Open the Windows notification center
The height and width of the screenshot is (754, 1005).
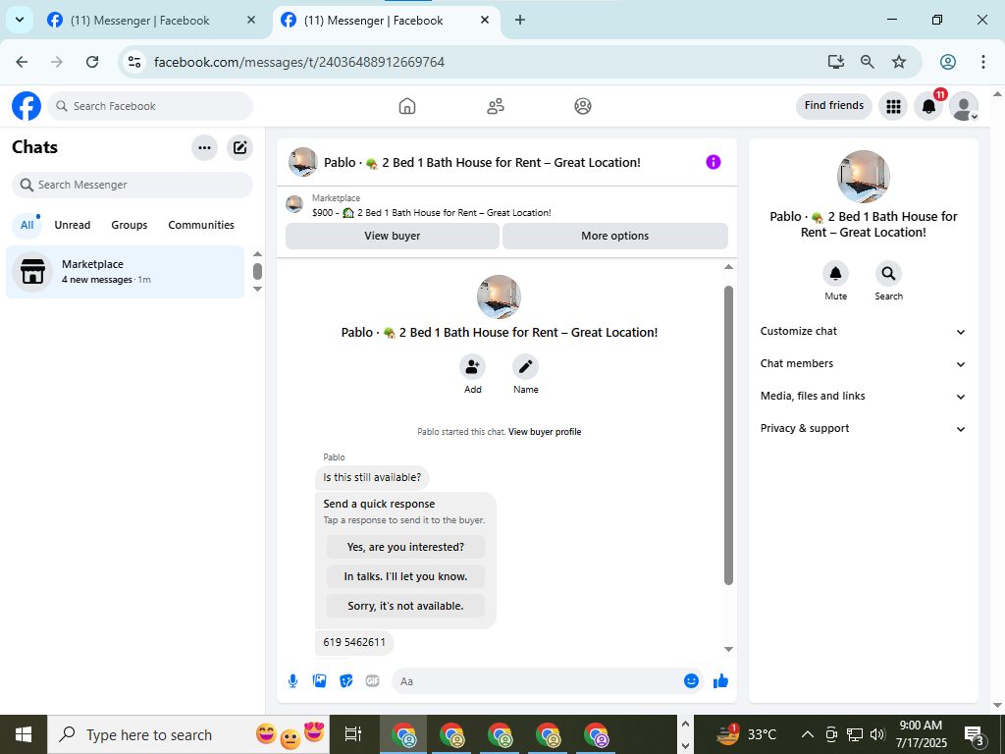tap(975, 734)
